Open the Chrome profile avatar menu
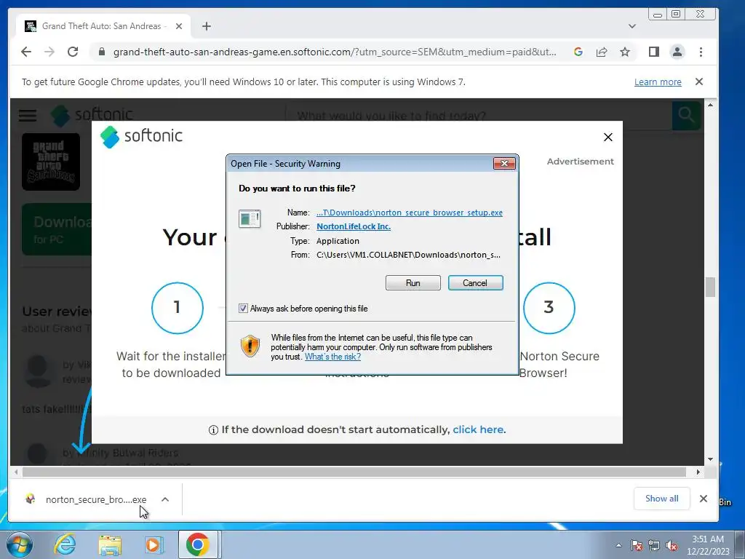 pyautogui.click(x=677, y=52)
